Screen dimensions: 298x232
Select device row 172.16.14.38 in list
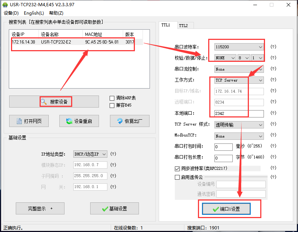click(73, 42)
